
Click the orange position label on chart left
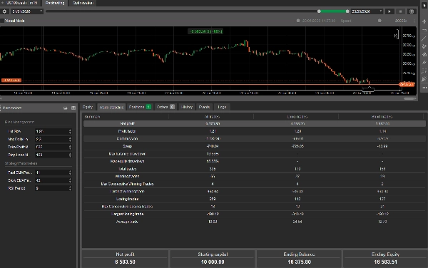pyautogui.click(x=11, y=80)
